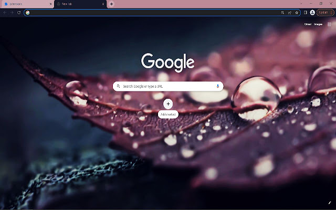
Task: Open the Chrome profile avatar menu
Action: point(312,13)
